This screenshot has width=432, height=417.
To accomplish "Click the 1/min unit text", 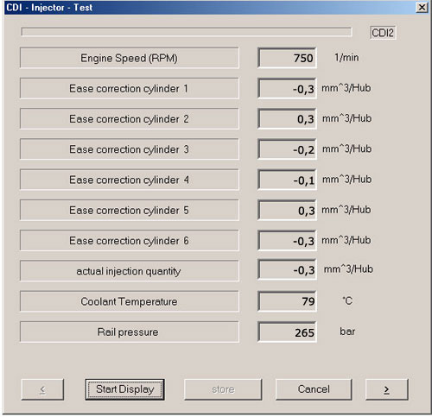I will coord(346,58).
